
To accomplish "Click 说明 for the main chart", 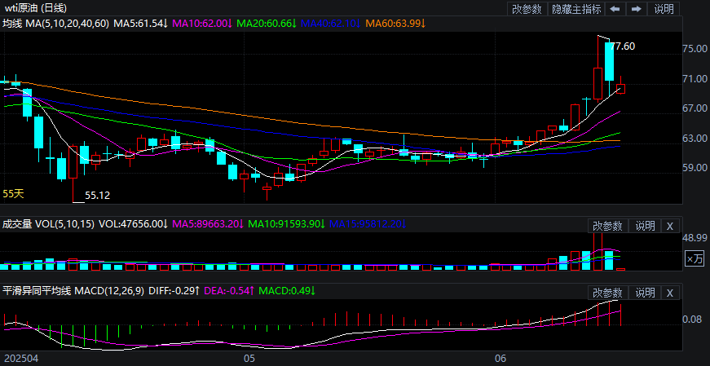I will 664,9.
